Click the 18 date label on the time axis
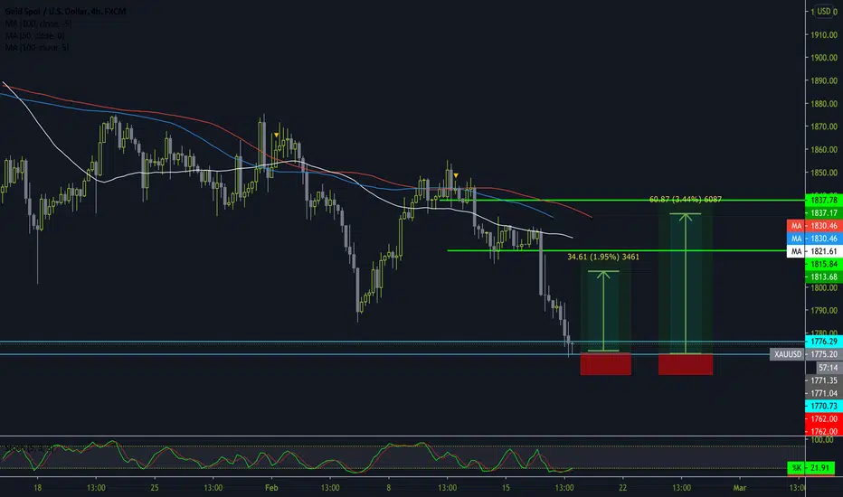This screenshot has height=497, width=843. pos(37,488)
